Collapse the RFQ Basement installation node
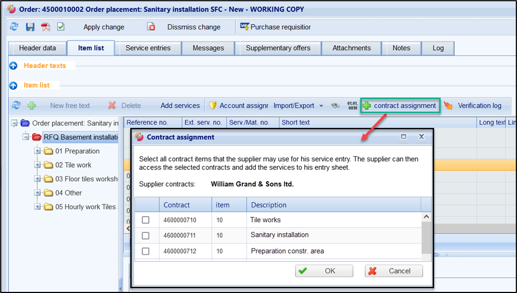517x293 pixels. 26,137
